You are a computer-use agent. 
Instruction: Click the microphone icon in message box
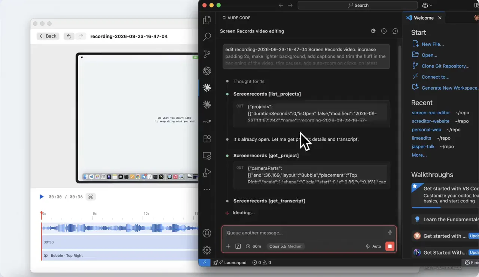click(390, 232)
